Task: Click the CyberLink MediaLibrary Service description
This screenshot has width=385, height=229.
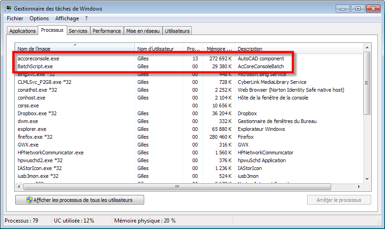Action: [x=272, y=82]
